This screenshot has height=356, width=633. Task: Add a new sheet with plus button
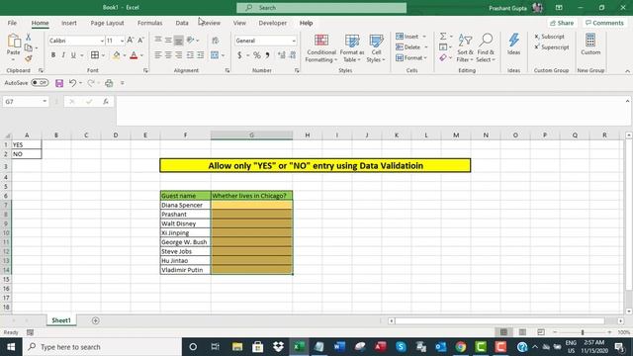(x=95, y=320)
